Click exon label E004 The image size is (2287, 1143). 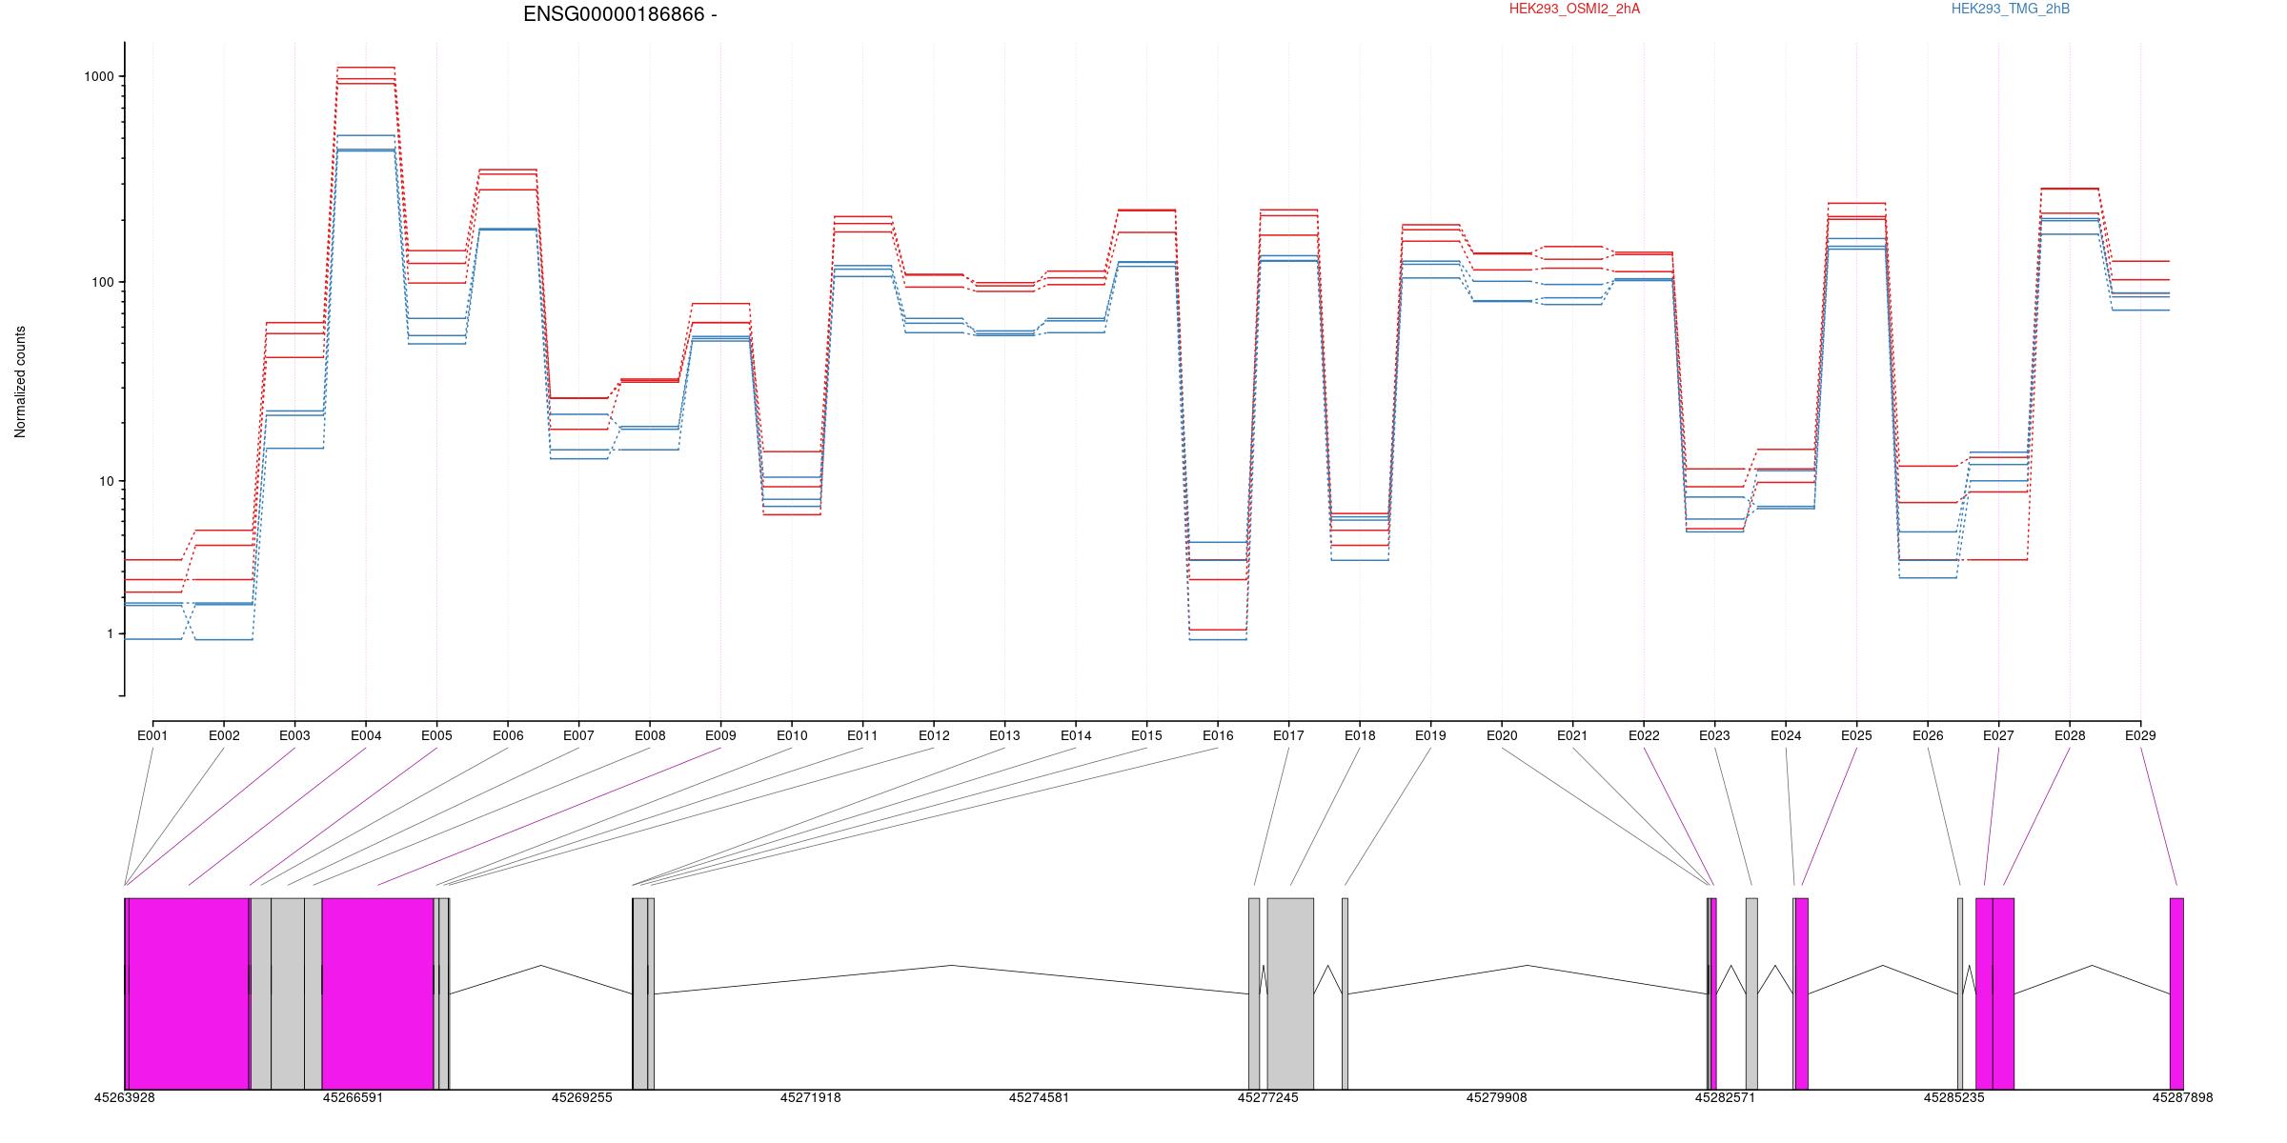tap(366, 735)
